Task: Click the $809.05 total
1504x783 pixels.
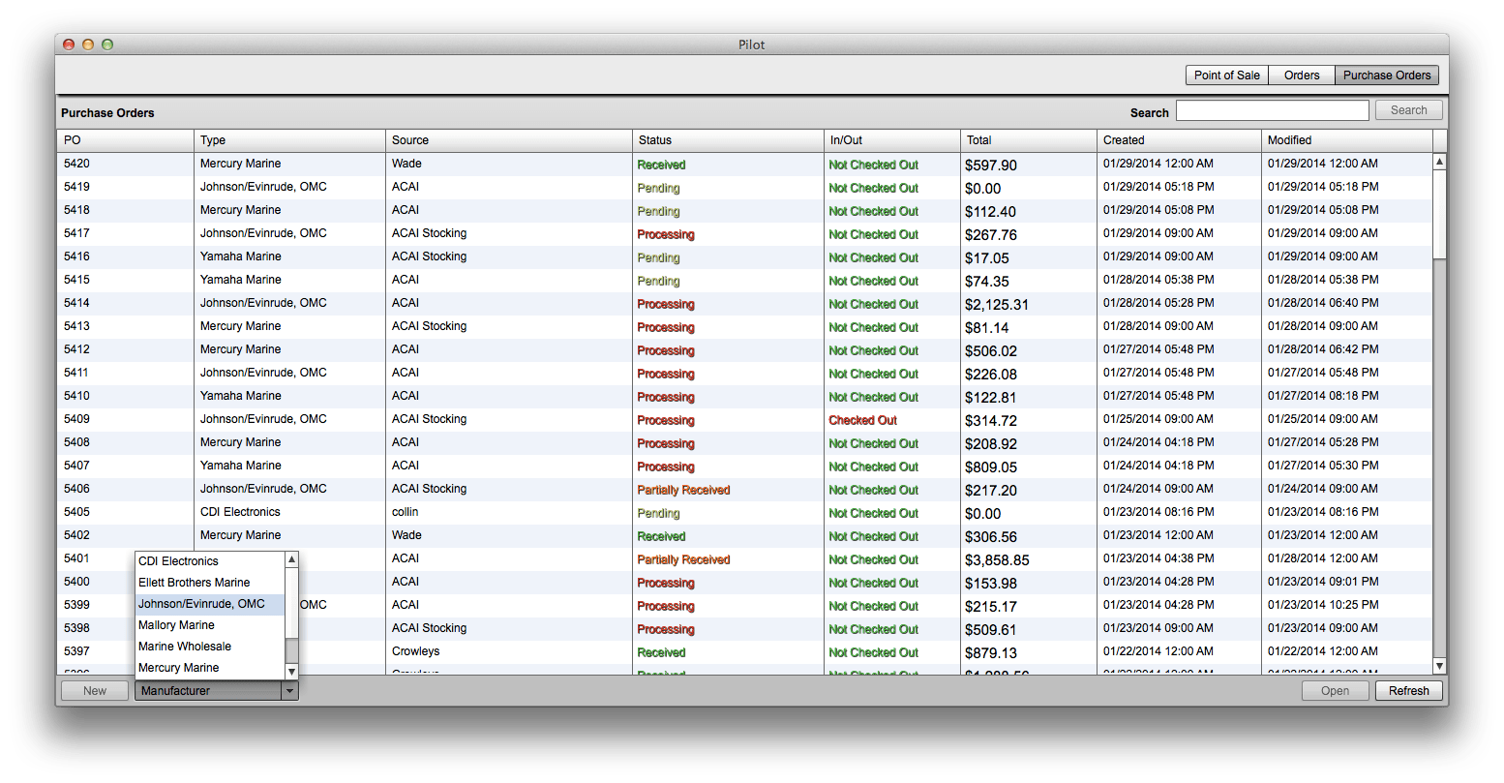Action: click(991, 467)
